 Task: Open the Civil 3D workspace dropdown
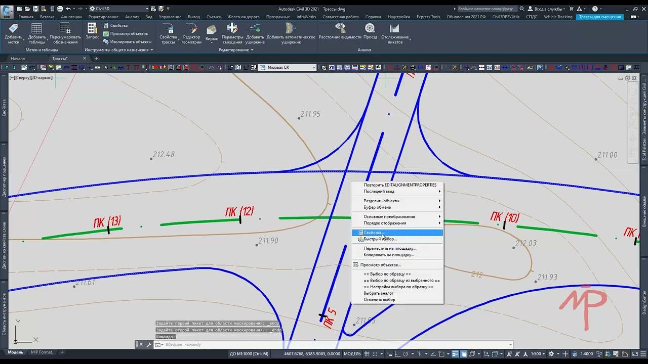click(120, 9)
